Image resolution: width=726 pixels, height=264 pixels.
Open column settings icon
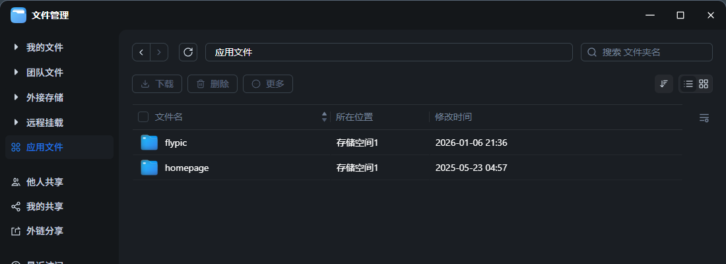(x=704, y=117)
